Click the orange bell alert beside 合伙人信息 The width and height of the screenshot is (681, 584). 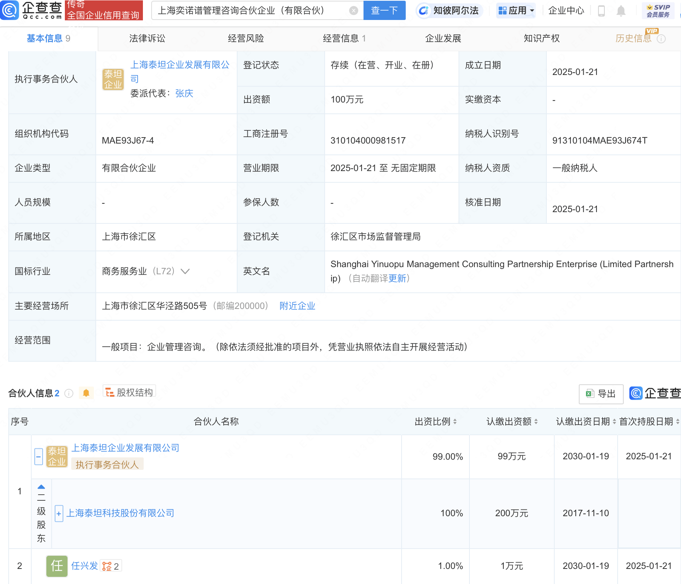(x=86, y=393)
